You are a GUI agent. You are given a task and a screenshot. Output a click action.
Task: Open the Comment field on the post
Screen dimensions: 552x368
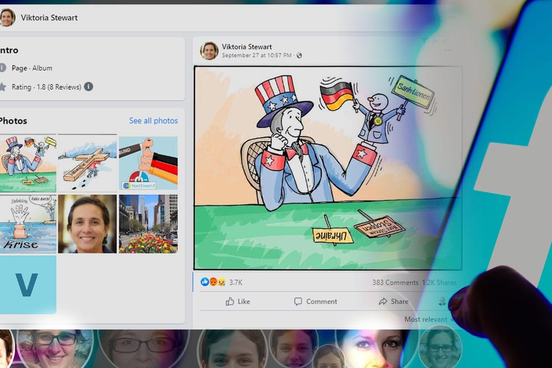(x=316, y=301)
